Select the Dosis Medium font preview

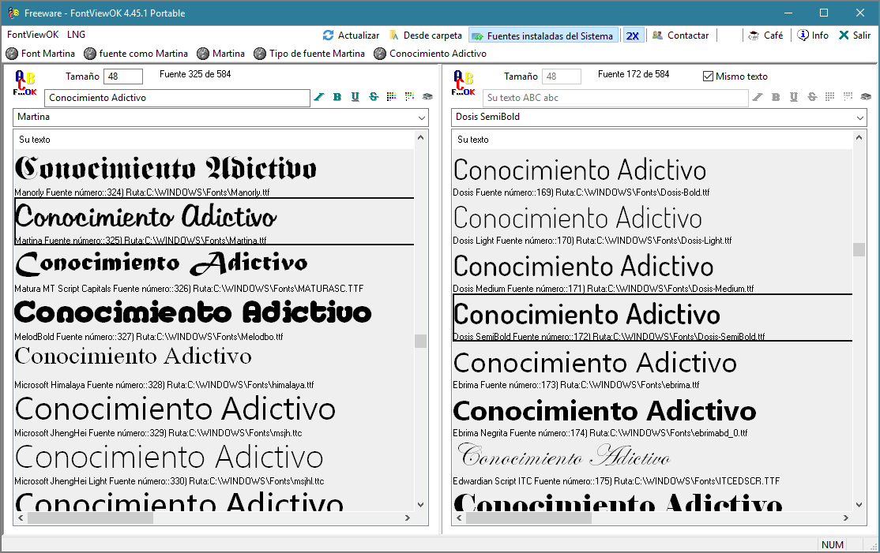click(x=652, y=270)
